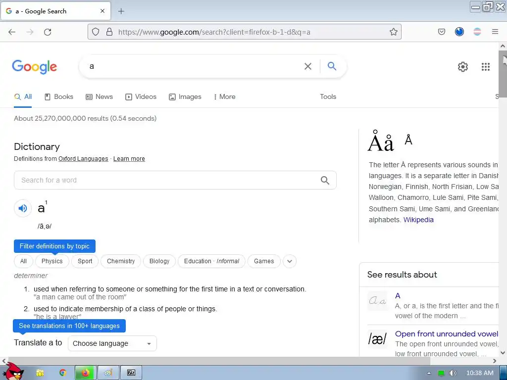Click the dictionary word search magnifier
The image size is (507, 380).
pos(325,180)
